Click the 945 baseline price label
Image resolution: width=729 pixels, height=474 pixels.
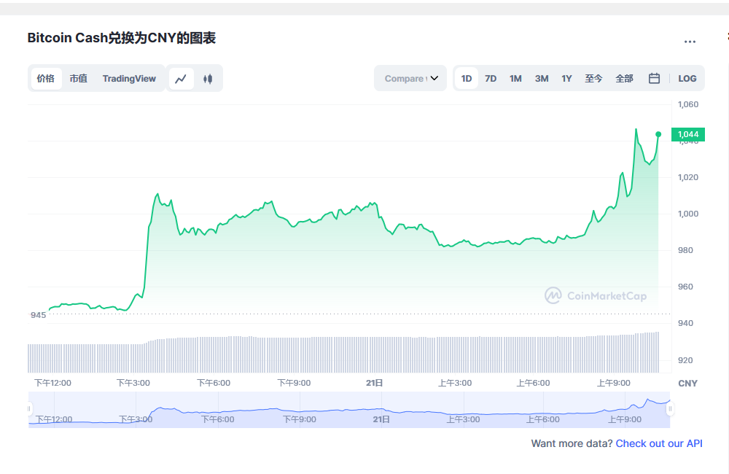click(x=38, y=315)
